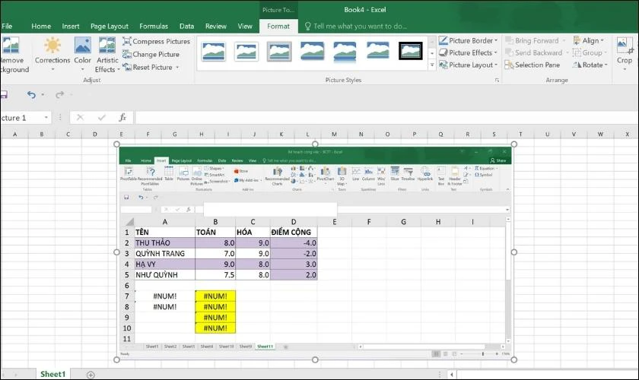The image size is (639, 380).
Task: Click the Send Backward icon
Action: (509, 52)
